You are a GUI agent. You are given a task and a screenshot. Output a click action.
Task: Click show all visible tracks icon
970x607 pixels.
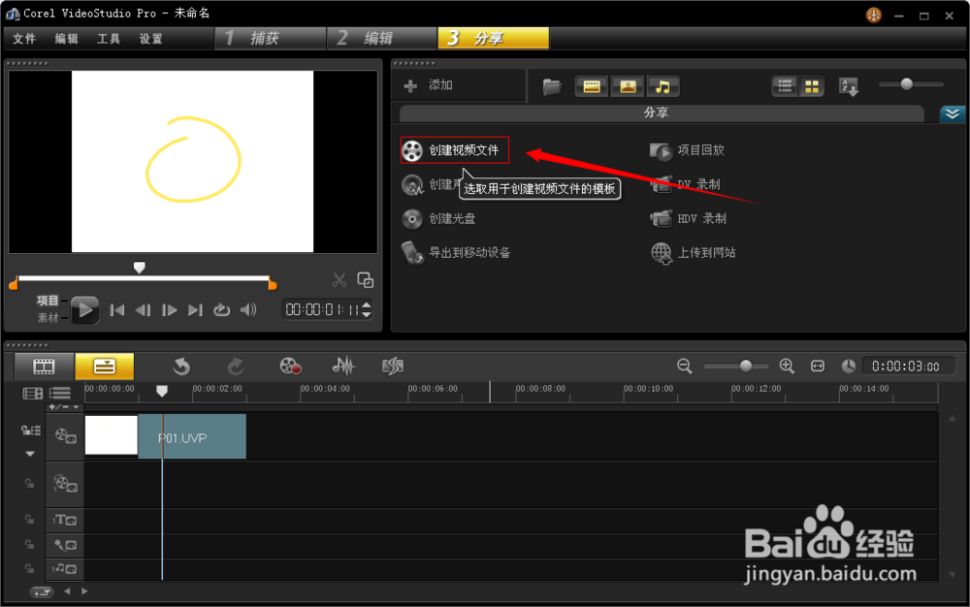32,393
